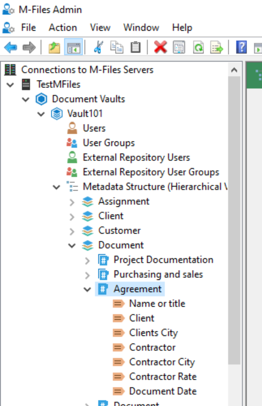The height and width of the screenshot is (406, 262).
Task: Open the File menu
Action: click(x=28, y=27)
